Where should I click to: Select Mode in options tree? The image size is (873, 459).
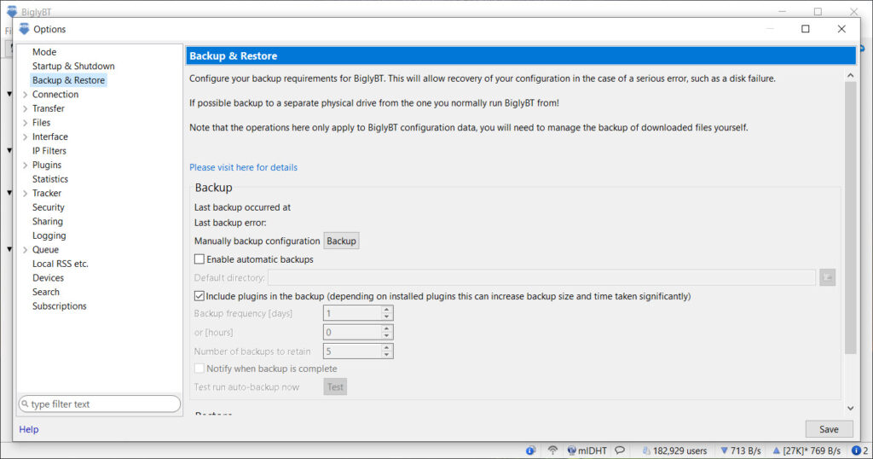pos(44,52)
